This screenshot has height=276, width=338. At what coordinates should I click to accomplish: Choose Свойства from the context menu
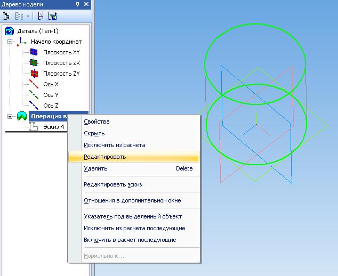pyautogui.click(x=134, y=121)
